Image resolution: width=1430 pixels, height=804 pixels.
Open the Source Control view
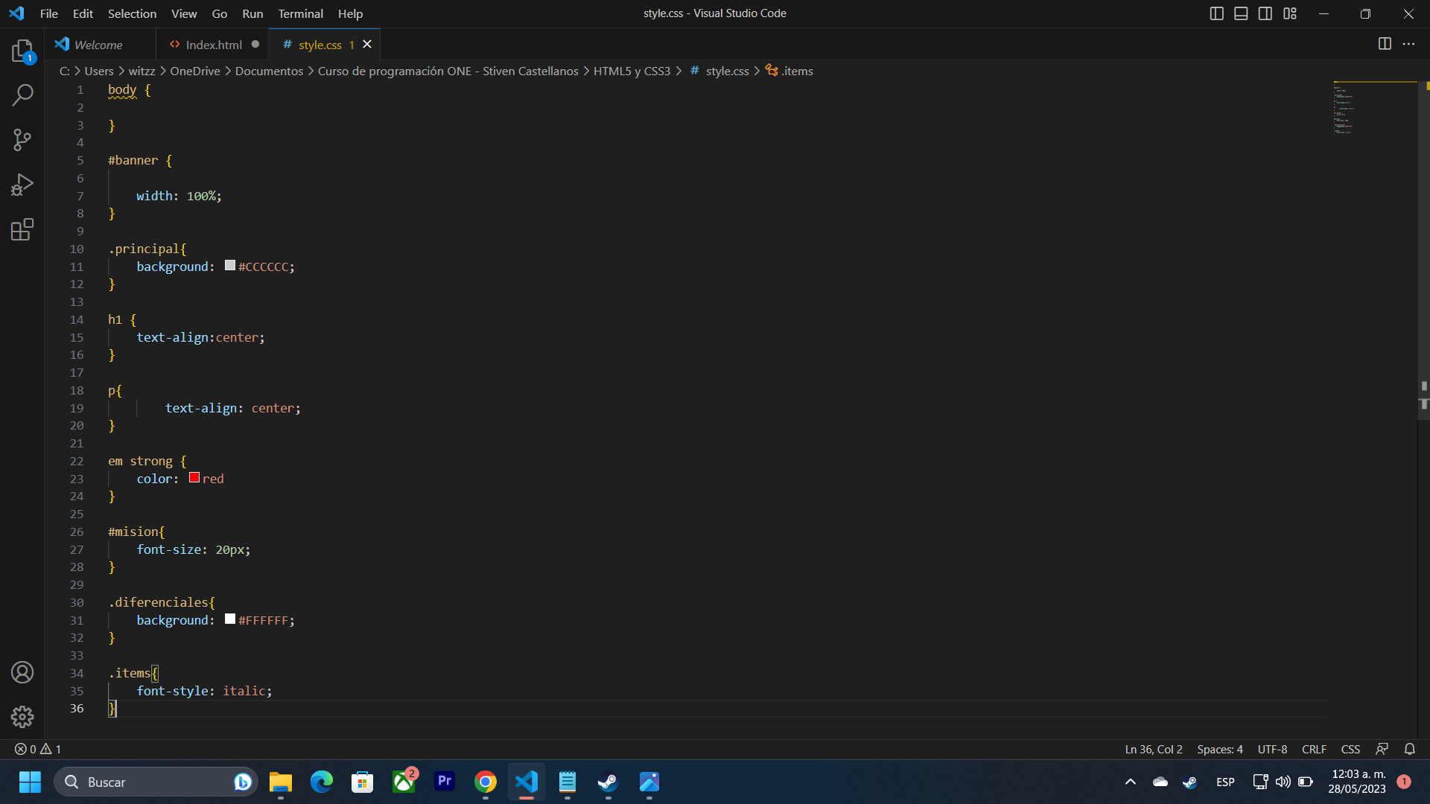(x=22, y=140)
